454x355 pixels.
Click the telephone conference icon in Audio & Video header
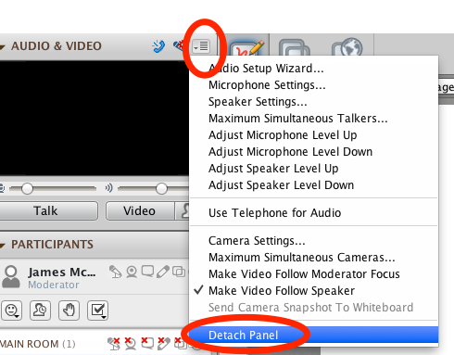pos(158,46)
